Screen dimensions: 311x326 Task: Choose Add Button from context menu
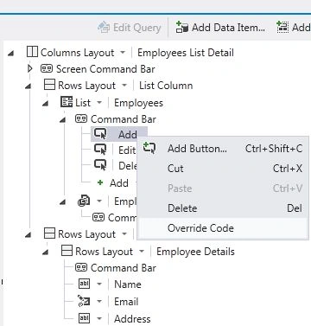click(223, 149)
